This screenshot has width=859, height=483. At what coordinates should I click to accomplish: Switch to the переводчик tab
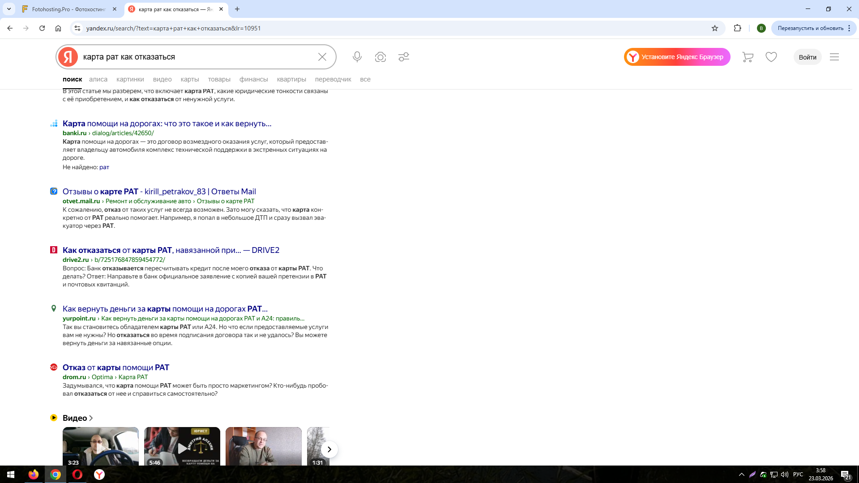tap(333, 79)
